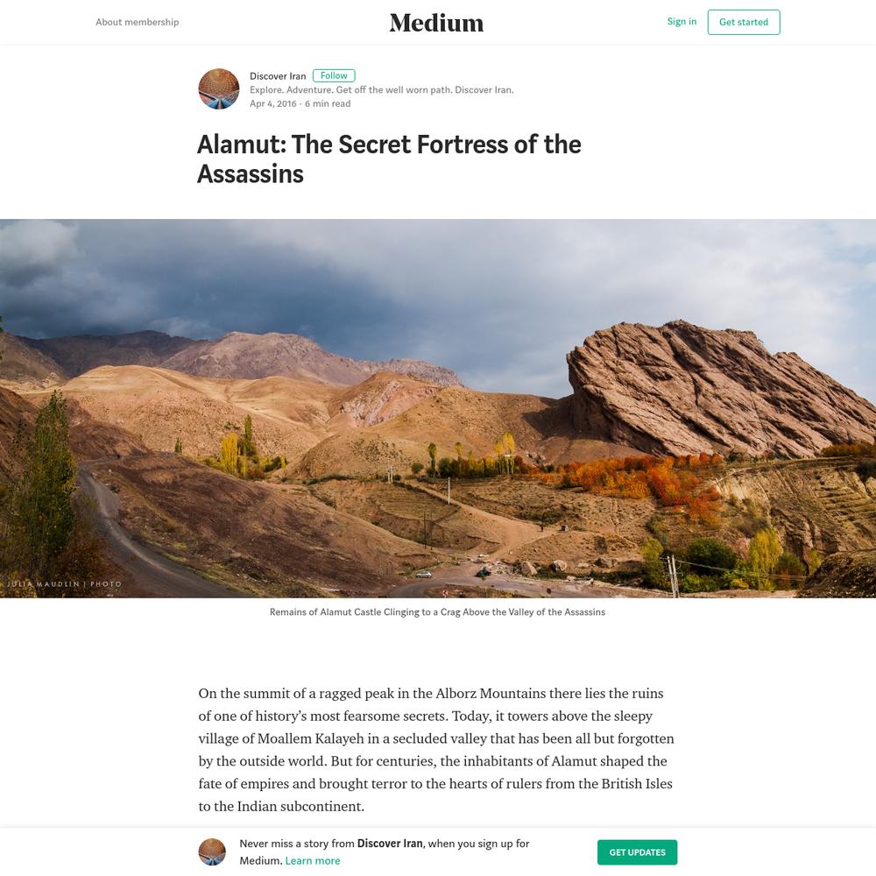Open the Learn more link
The width and height of the screenshot is (876, 876).
pos(313,860)
